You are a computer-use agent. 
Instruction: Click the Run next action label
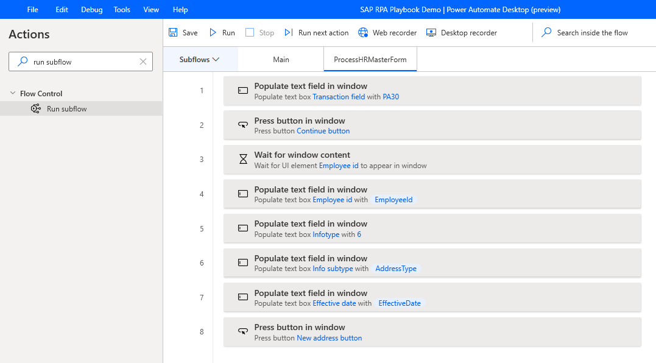coord(323,33)
